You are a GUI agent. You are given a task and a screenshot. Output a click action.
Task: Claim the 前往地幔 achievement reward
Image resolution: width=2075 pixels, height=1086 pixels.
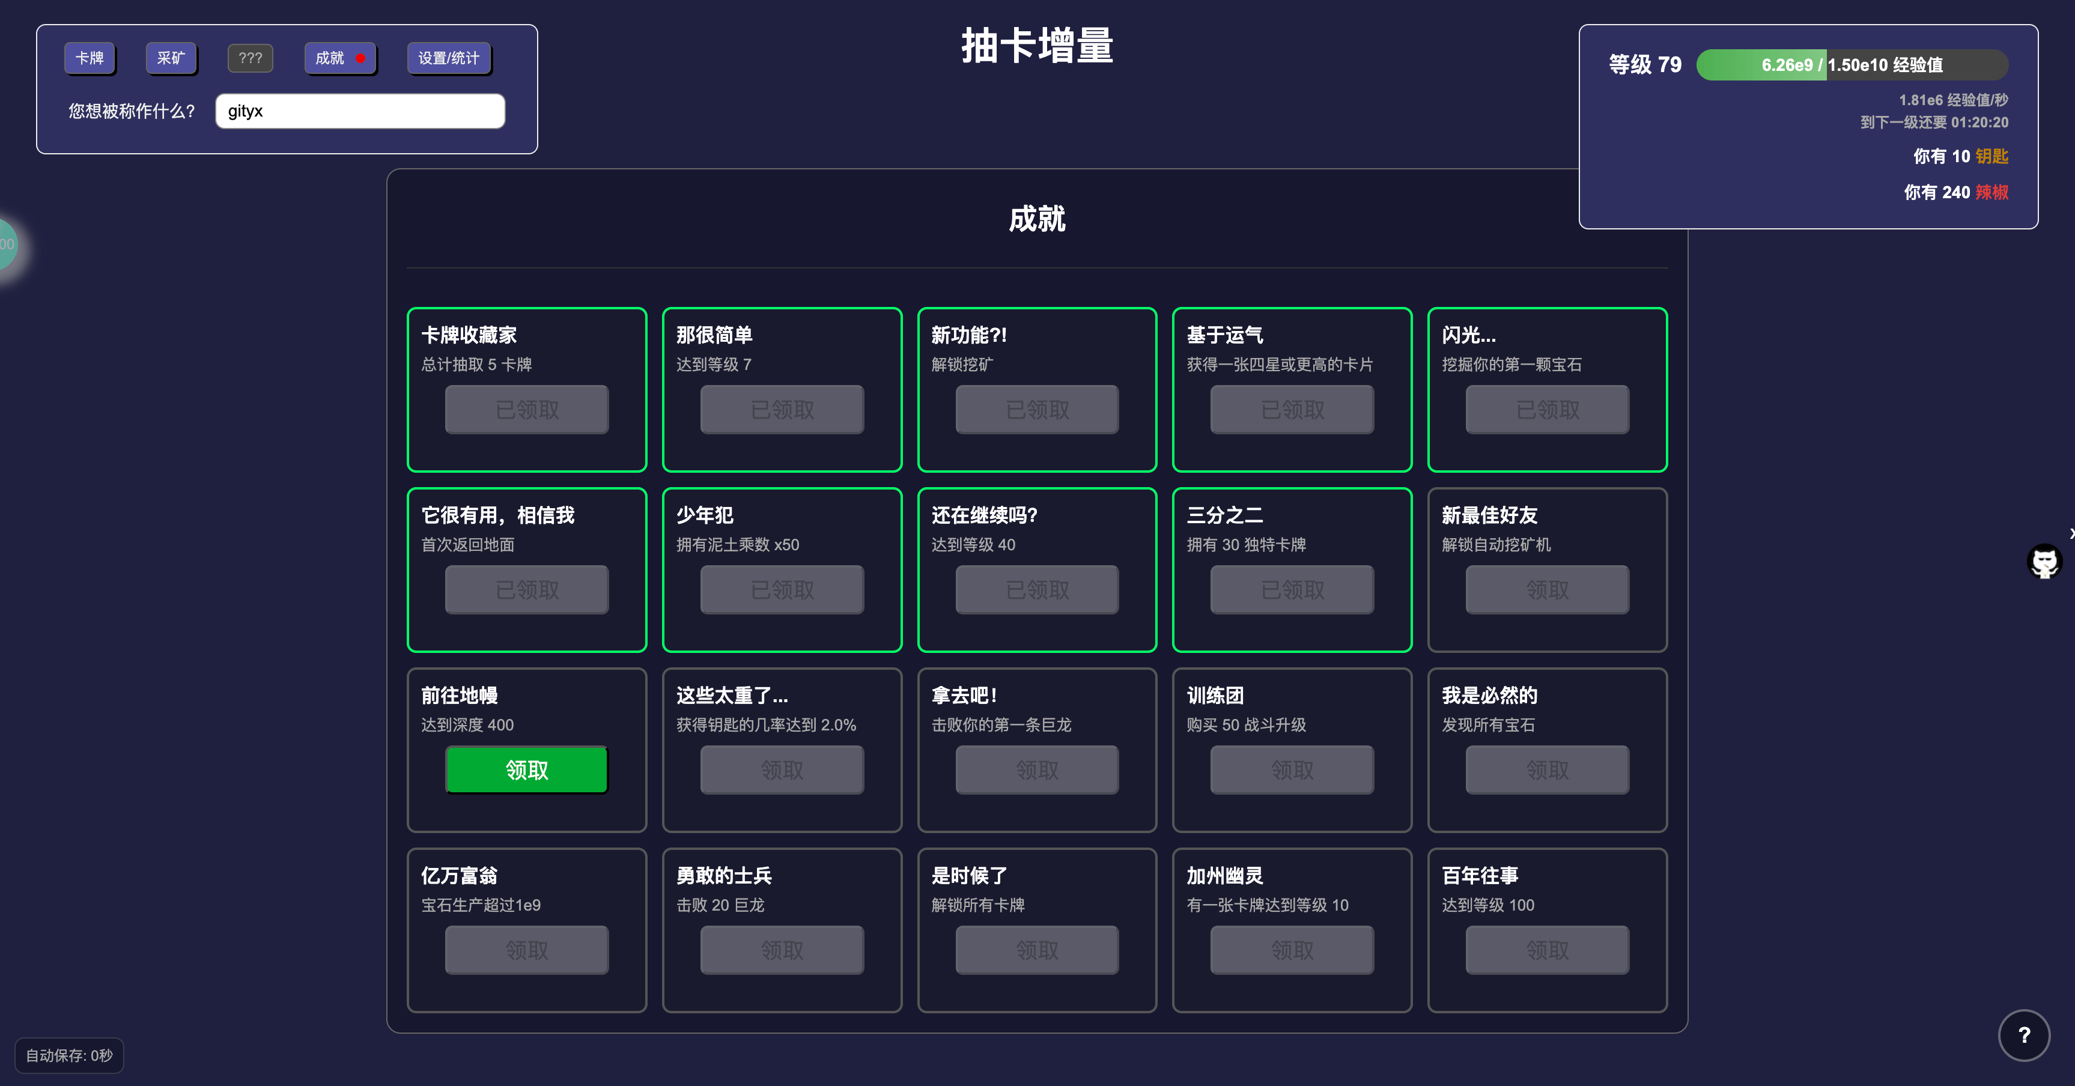point(527,770)
